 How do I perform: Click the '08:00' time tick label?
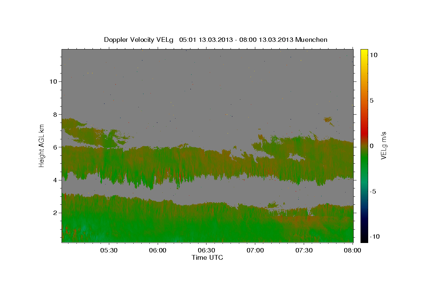pos(353,250)
